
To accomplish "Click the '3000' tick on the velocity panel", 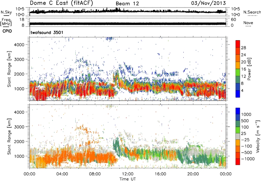I will pyautogui.click(x=19, y=127).
